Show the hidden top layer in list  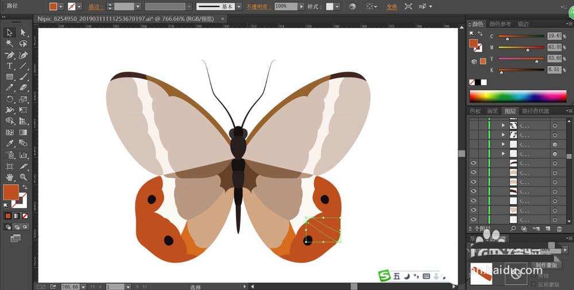(474, 125)
